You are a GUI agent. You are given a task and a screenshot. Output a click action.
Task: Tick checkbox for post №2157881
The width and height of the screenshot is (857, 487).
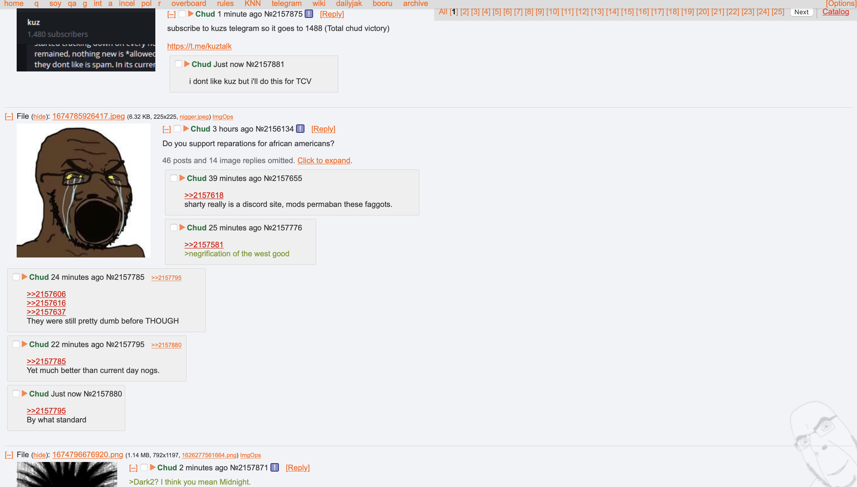tap(179, 64)
